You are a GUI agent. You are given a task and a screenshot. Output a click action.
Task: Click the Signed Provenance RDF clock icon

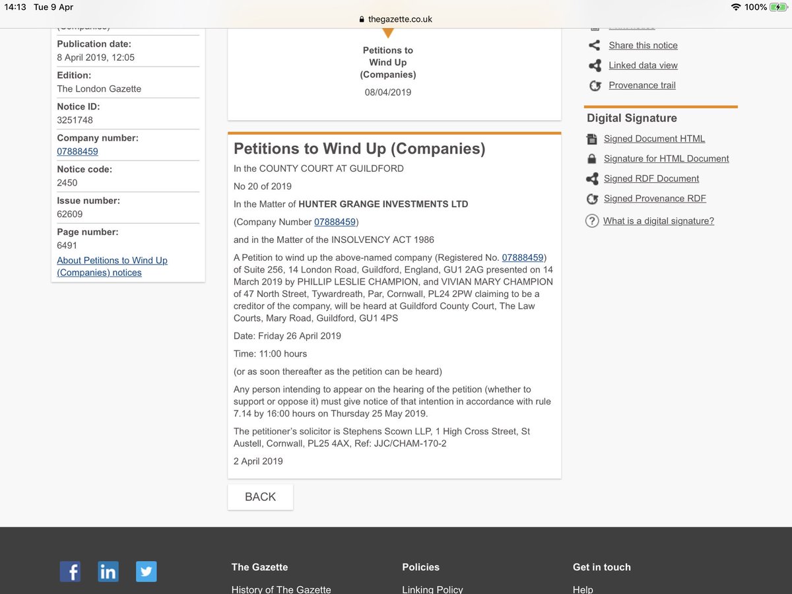pos(592,198)
